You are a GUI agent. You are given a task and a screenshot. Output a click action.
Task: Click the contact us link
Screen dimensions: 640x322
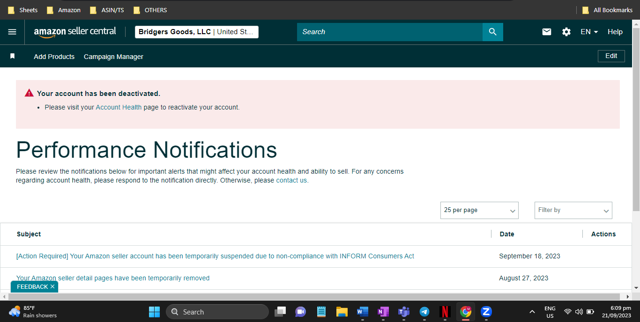[x=291, y=180]
